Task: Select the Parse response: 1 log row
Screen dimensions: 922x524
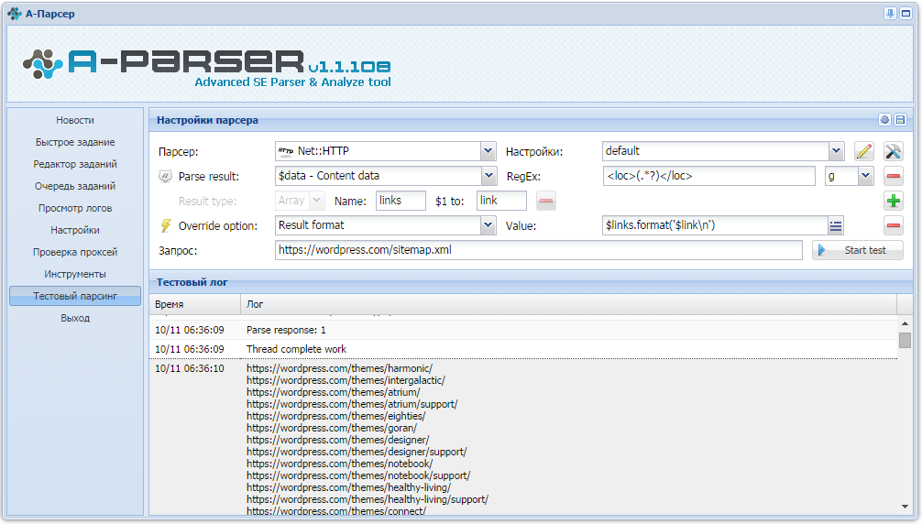Action: pyautogui.click(x=523, y=330)
